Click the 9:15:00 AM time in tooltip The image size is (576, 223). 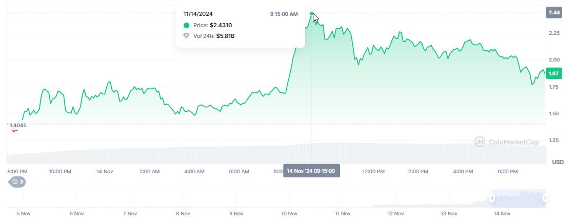coord(284,14)
